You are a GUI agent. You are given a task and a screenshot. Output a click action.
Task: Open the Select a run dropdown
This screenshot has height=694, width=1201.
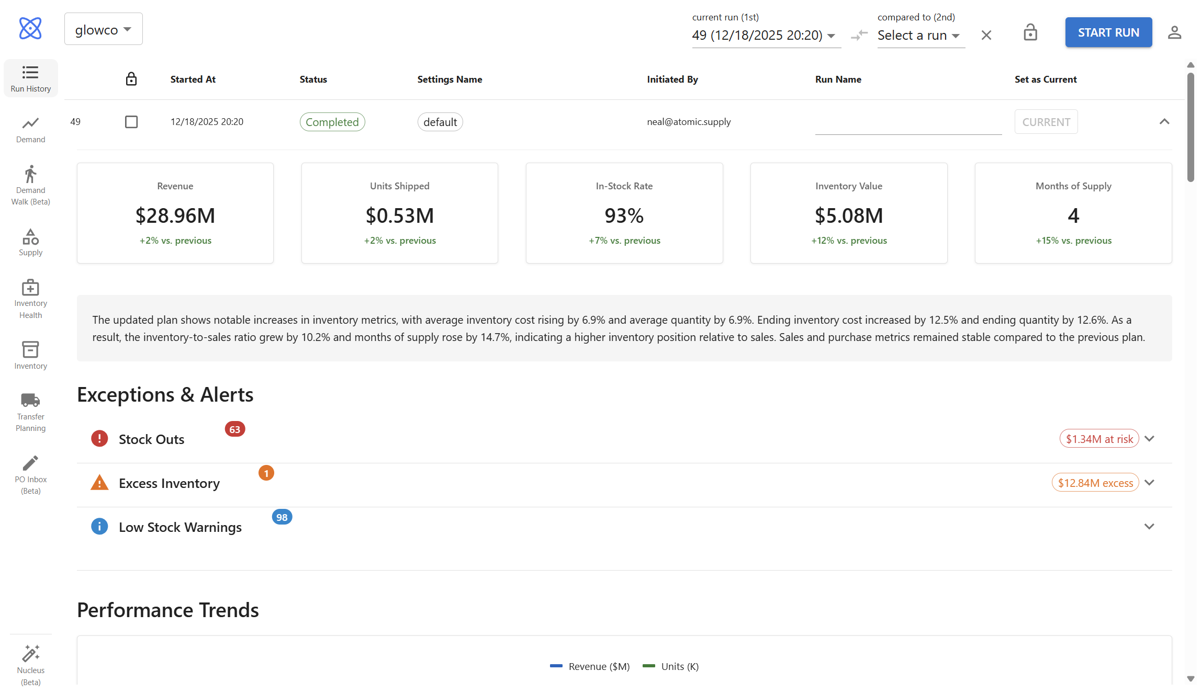(919, 35)
